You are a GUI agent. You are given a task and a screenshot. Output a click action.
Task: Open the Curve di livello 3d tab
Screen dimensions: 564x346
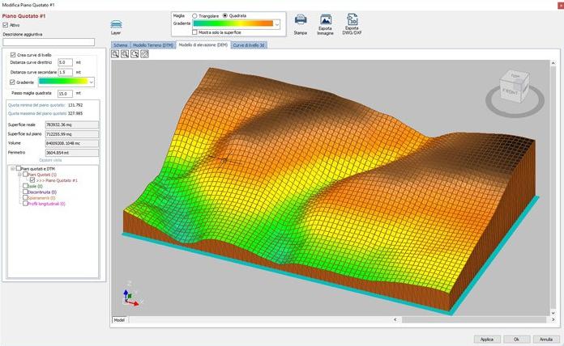click(x=250, y=44)
